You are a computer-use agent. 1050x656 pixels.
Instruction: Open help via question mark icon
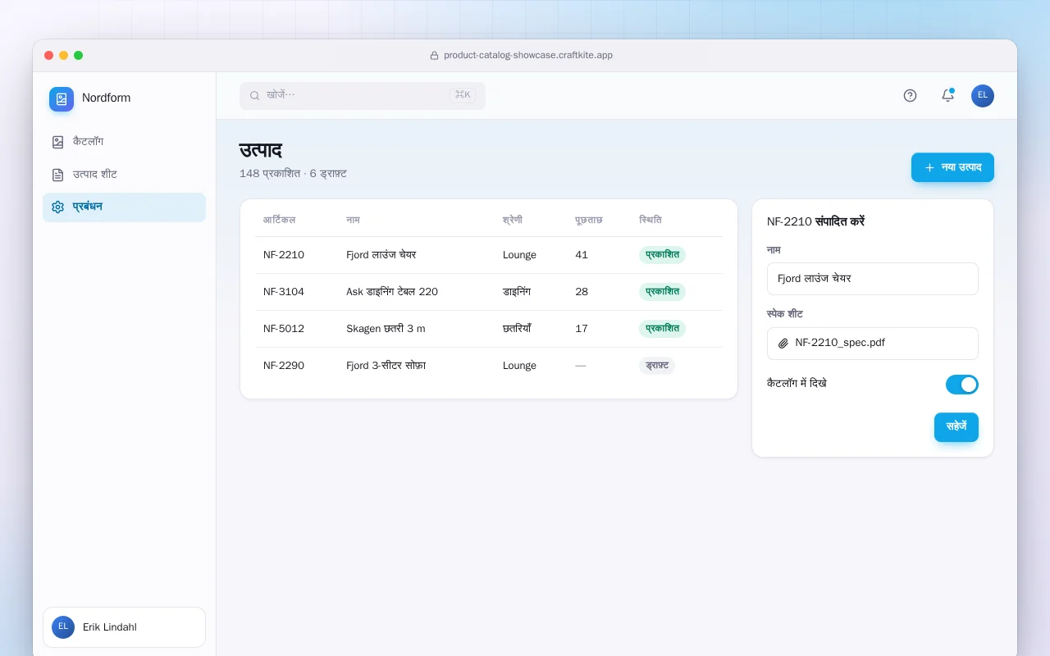(910, 95)
